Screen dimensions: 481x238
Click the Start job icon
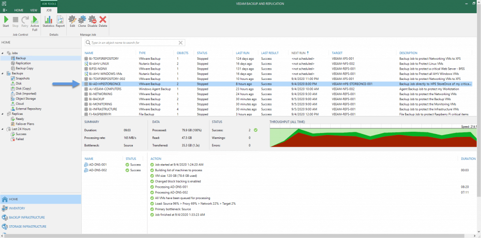click(6, 22)
